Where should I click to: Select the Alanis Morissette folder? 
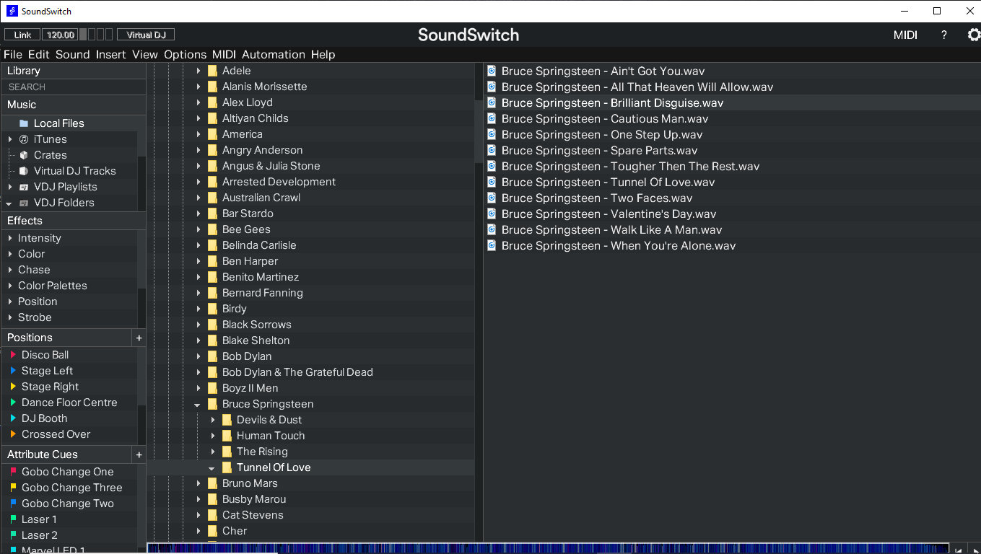point(264,87)
